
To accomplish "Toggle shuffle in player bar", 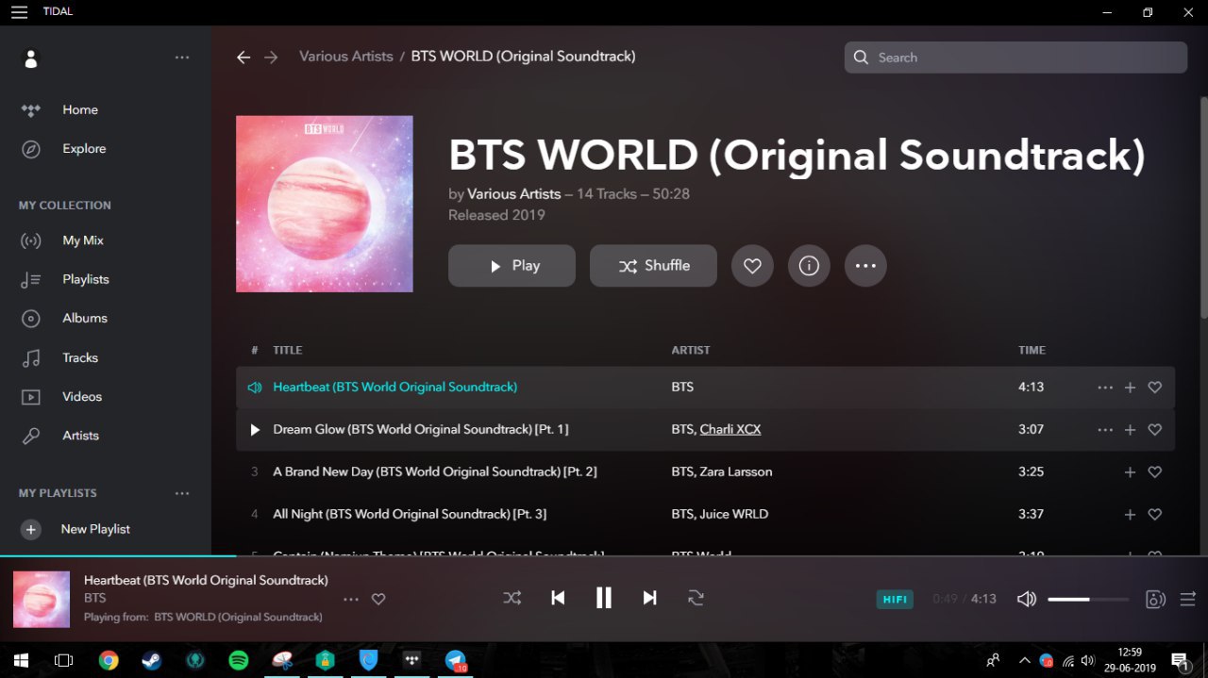I will 512,598.
